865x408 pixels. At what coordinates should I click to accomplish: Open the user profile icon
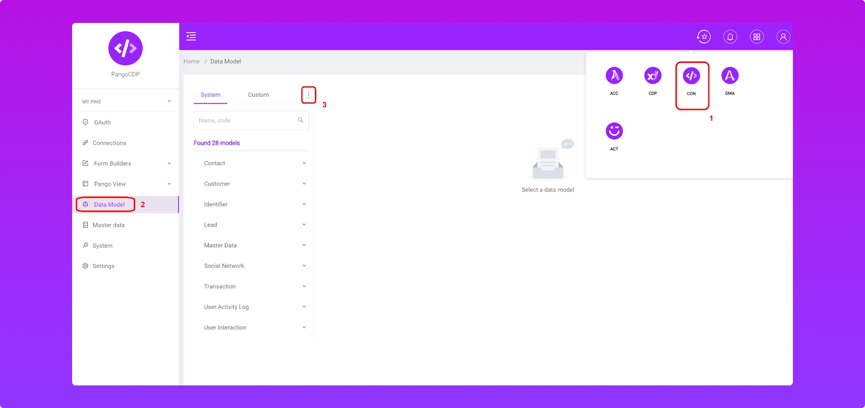783,37
